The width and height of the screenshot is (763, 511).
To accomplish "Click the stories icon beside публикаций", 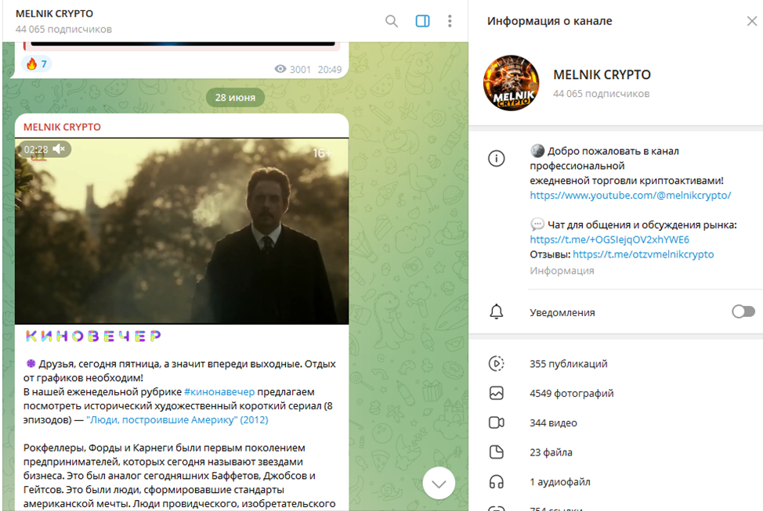I will (x=497, y=364).
